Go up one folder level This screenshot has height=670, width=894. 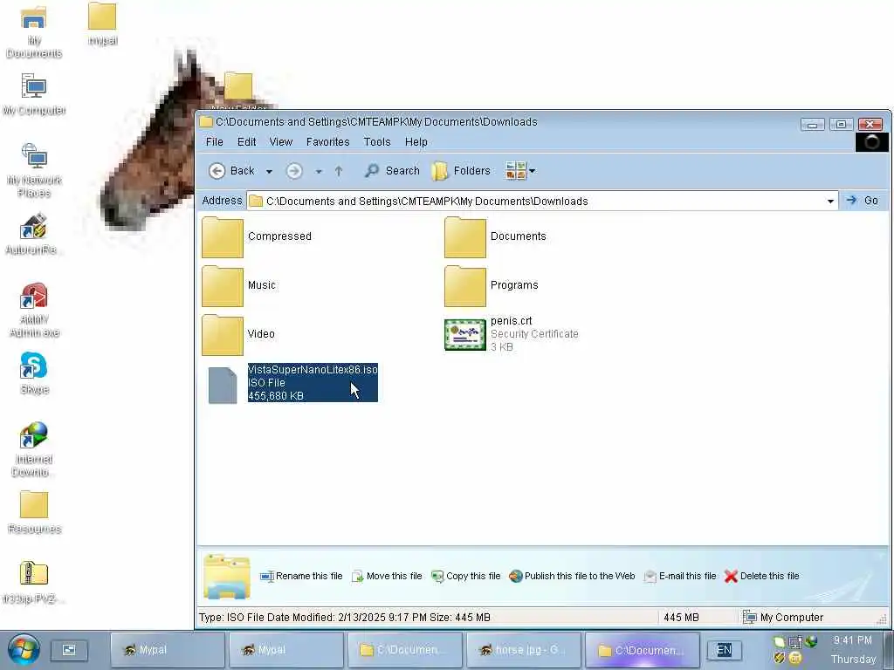pos(339,171)
